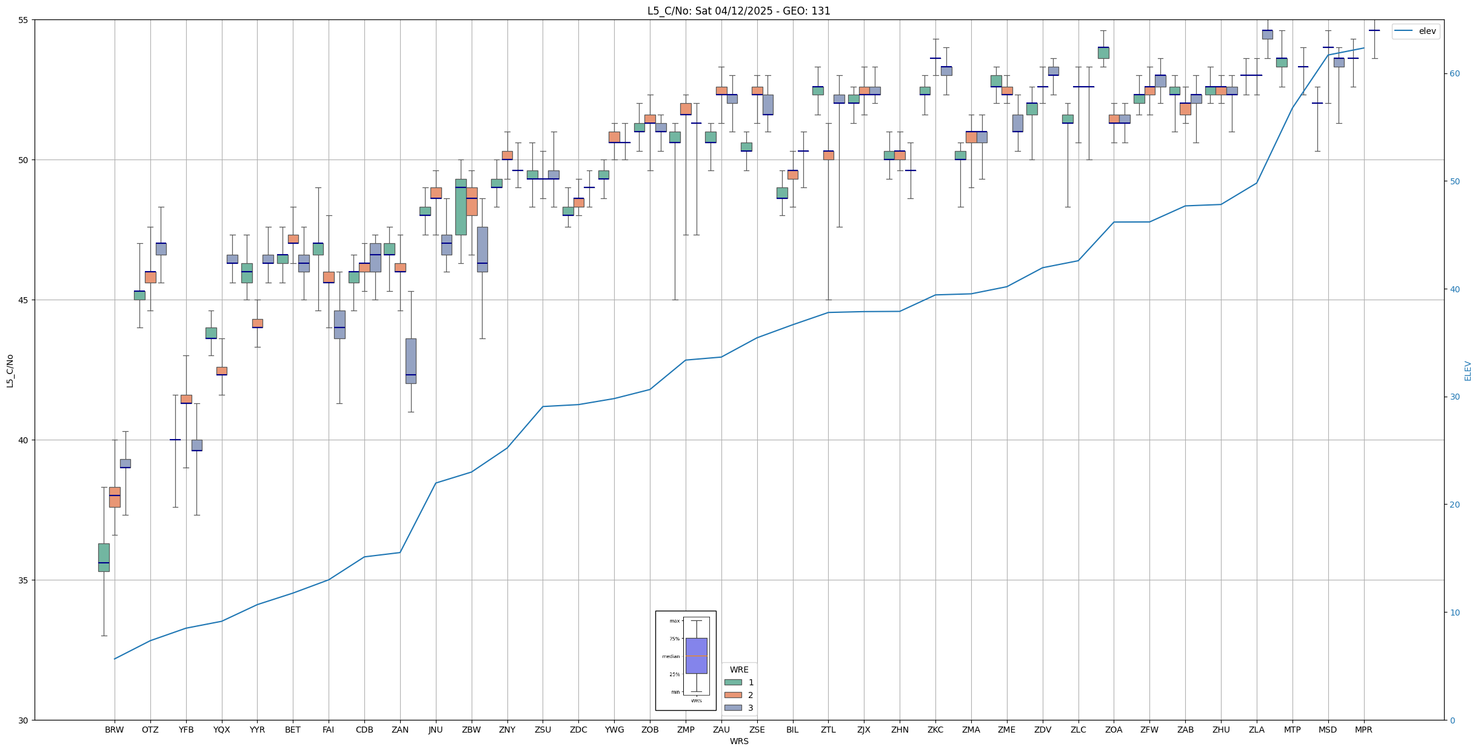Click the elev legend entry line
Image resolution: width=1478 pixels, height=752 pixels.
(1404, 32)
